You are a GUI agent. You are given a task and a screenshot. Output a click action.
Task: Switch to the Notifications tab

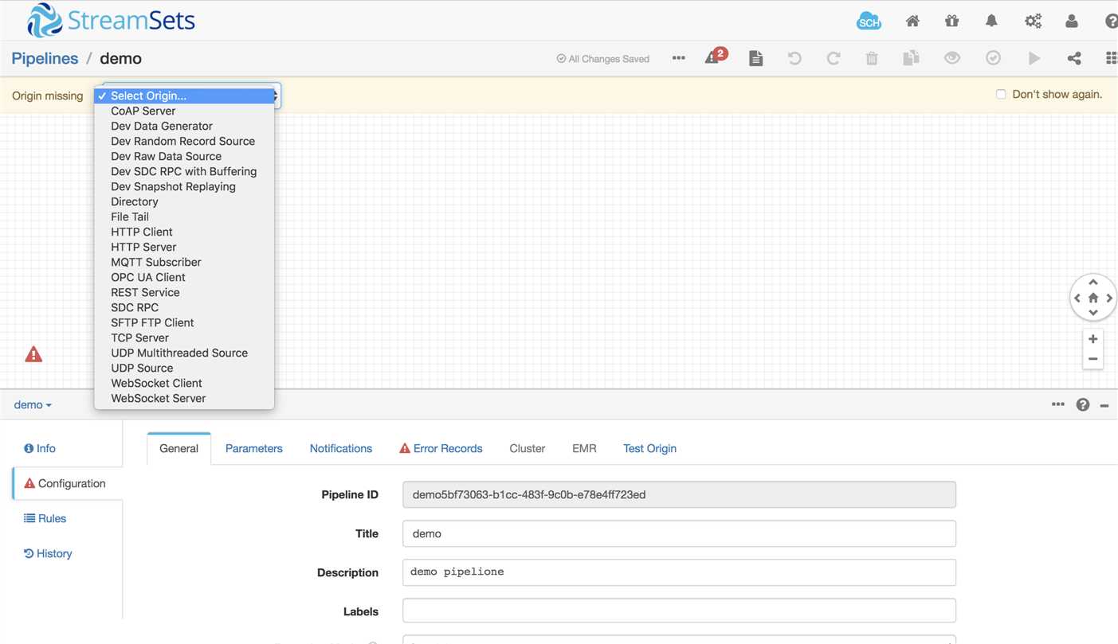[341, 448]
